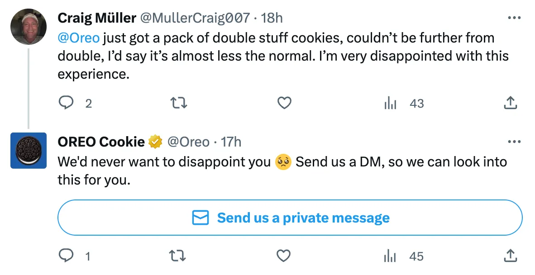Click the Craig Müller display name

tap(97, 18)
